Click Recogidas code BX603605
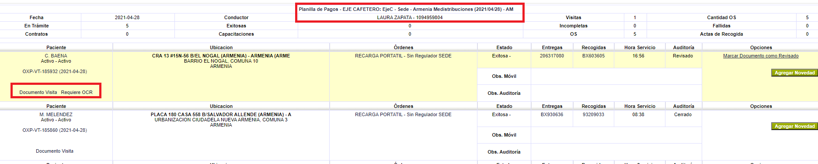 (593, 56)
